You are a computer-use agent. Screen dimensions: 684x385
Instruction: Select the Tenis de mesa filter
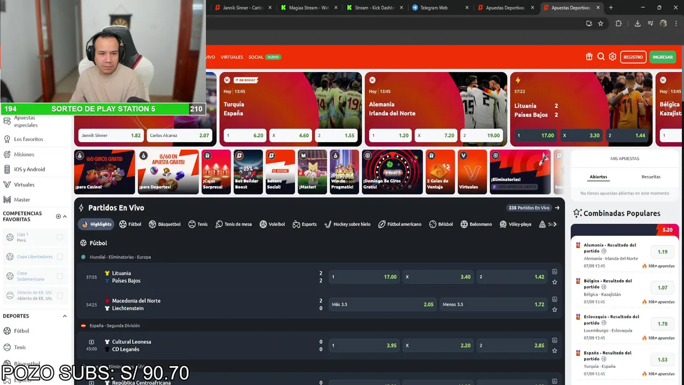pyautogui.click(x=234, y=224)
